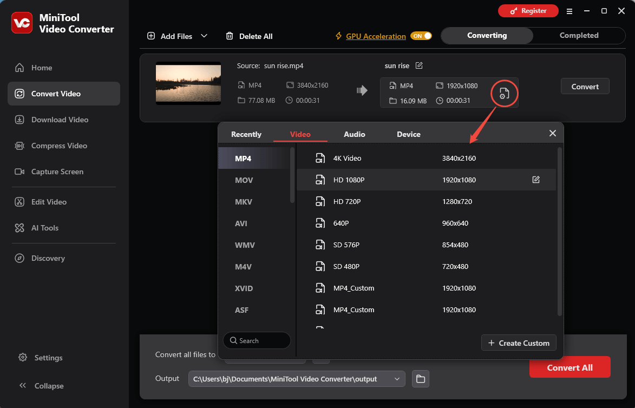Close the format selection panel
This screenshot has height=408, width=635.
pyautogui.click(x=552, y=133)
